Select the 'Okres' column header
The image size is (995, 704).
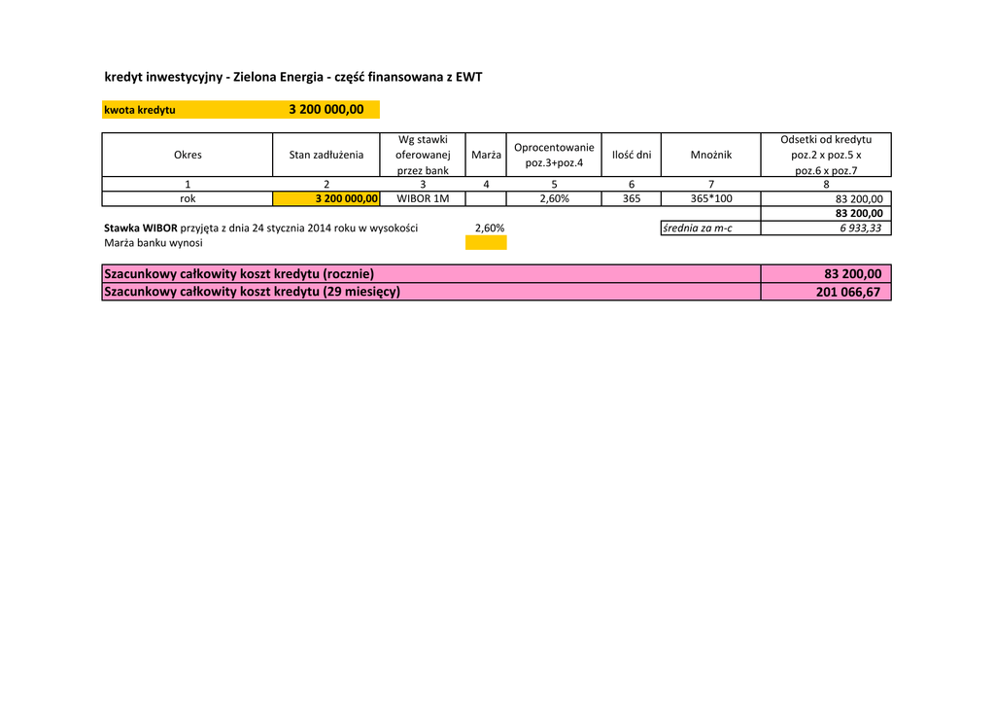(x=188, y=155)
